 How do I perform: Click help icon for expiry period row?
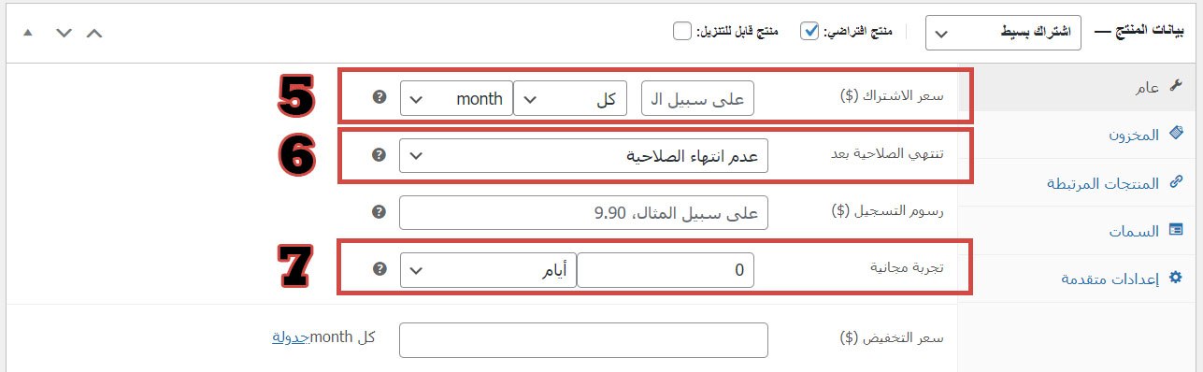click(379, 155)
